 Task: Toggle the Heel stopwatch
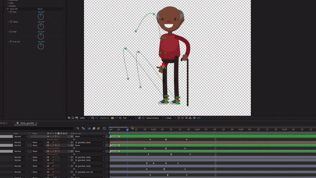click(11, 32)
